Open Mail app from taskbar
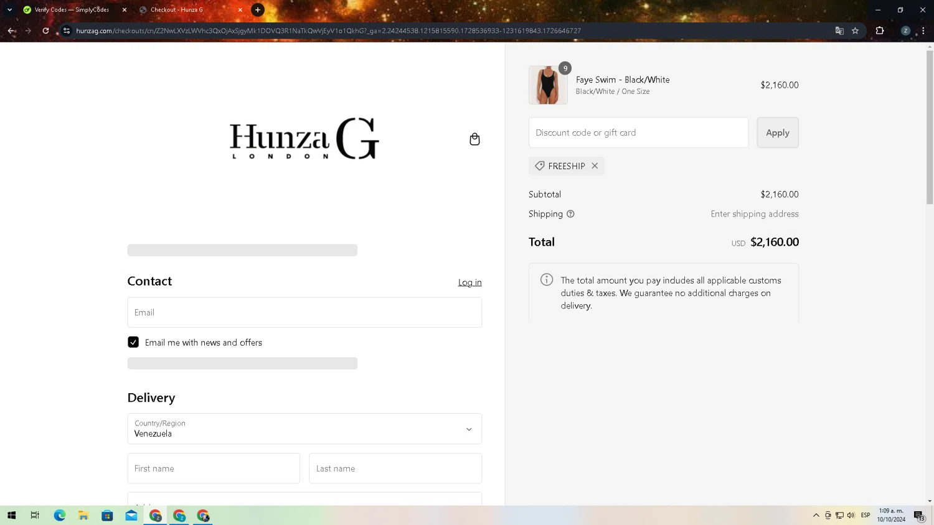 pyautogui.click(x=131, y=515)
